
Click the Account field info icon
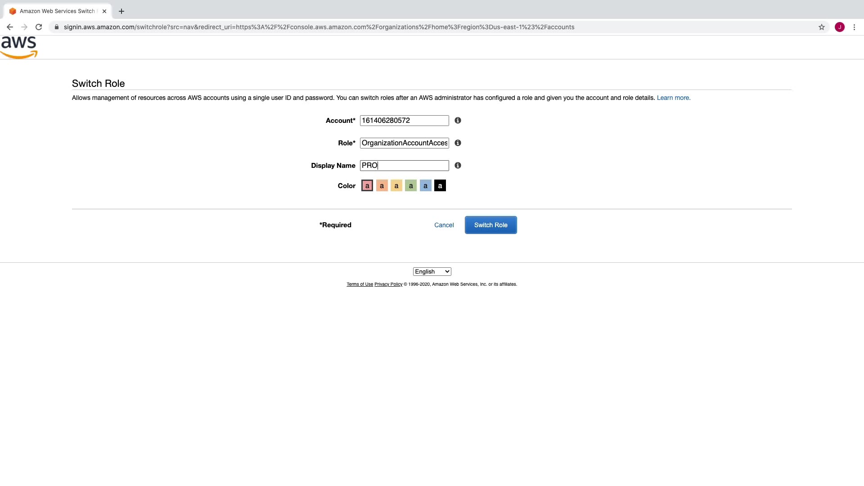pyautogui.click(x=458, y=121)
